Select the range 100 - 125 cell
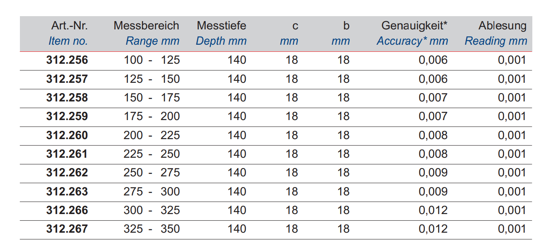Viewport: 551px width, 248px height. [152, 60]
